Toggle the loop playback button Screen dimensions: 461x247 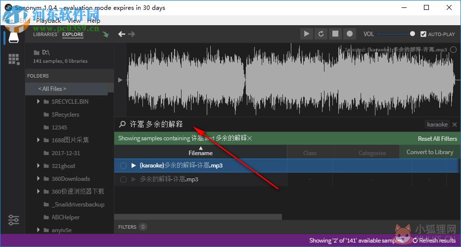coord(321,34)
